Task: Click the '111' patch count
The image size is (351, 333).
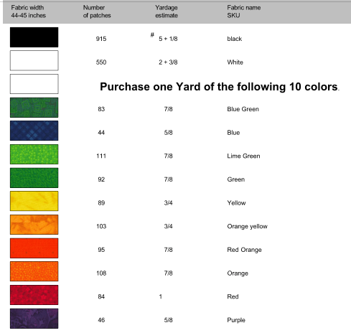Action: pyautogui.click(x=101, y=156)
